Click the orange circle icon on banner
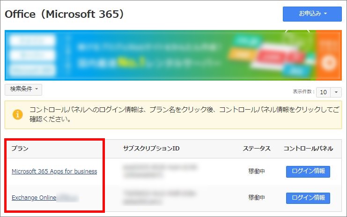Screen dimensions: 347x217 pyautogui.click(x=330, y=63)
